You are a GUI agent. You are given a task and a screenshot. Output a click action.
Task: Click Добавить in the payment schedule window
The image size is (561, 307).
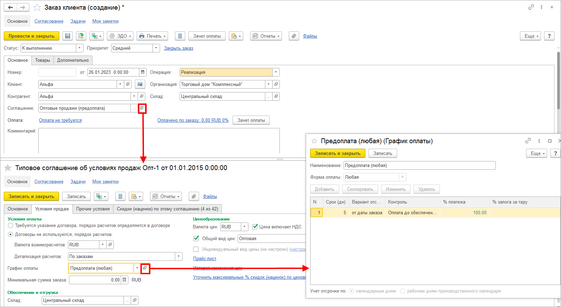click(324, 189)
